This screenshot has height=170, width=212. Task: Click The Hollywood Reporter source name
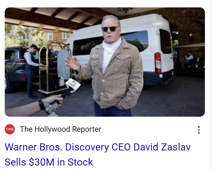(61, 129)
